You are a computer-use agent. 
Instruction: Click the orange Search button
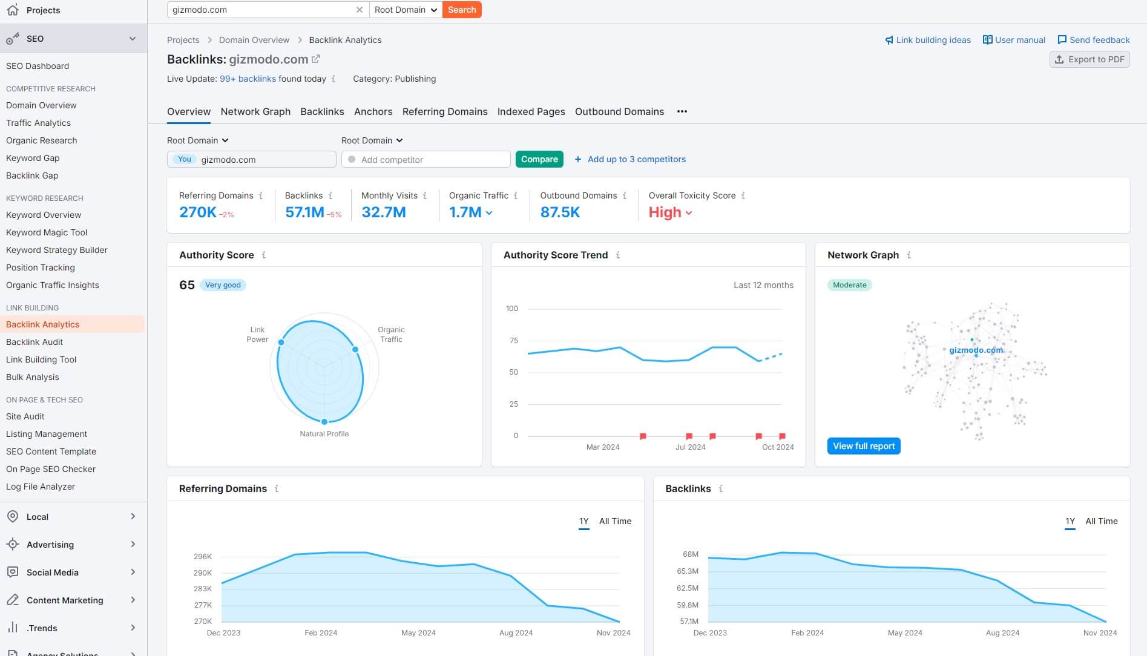[x=462, y=10]
